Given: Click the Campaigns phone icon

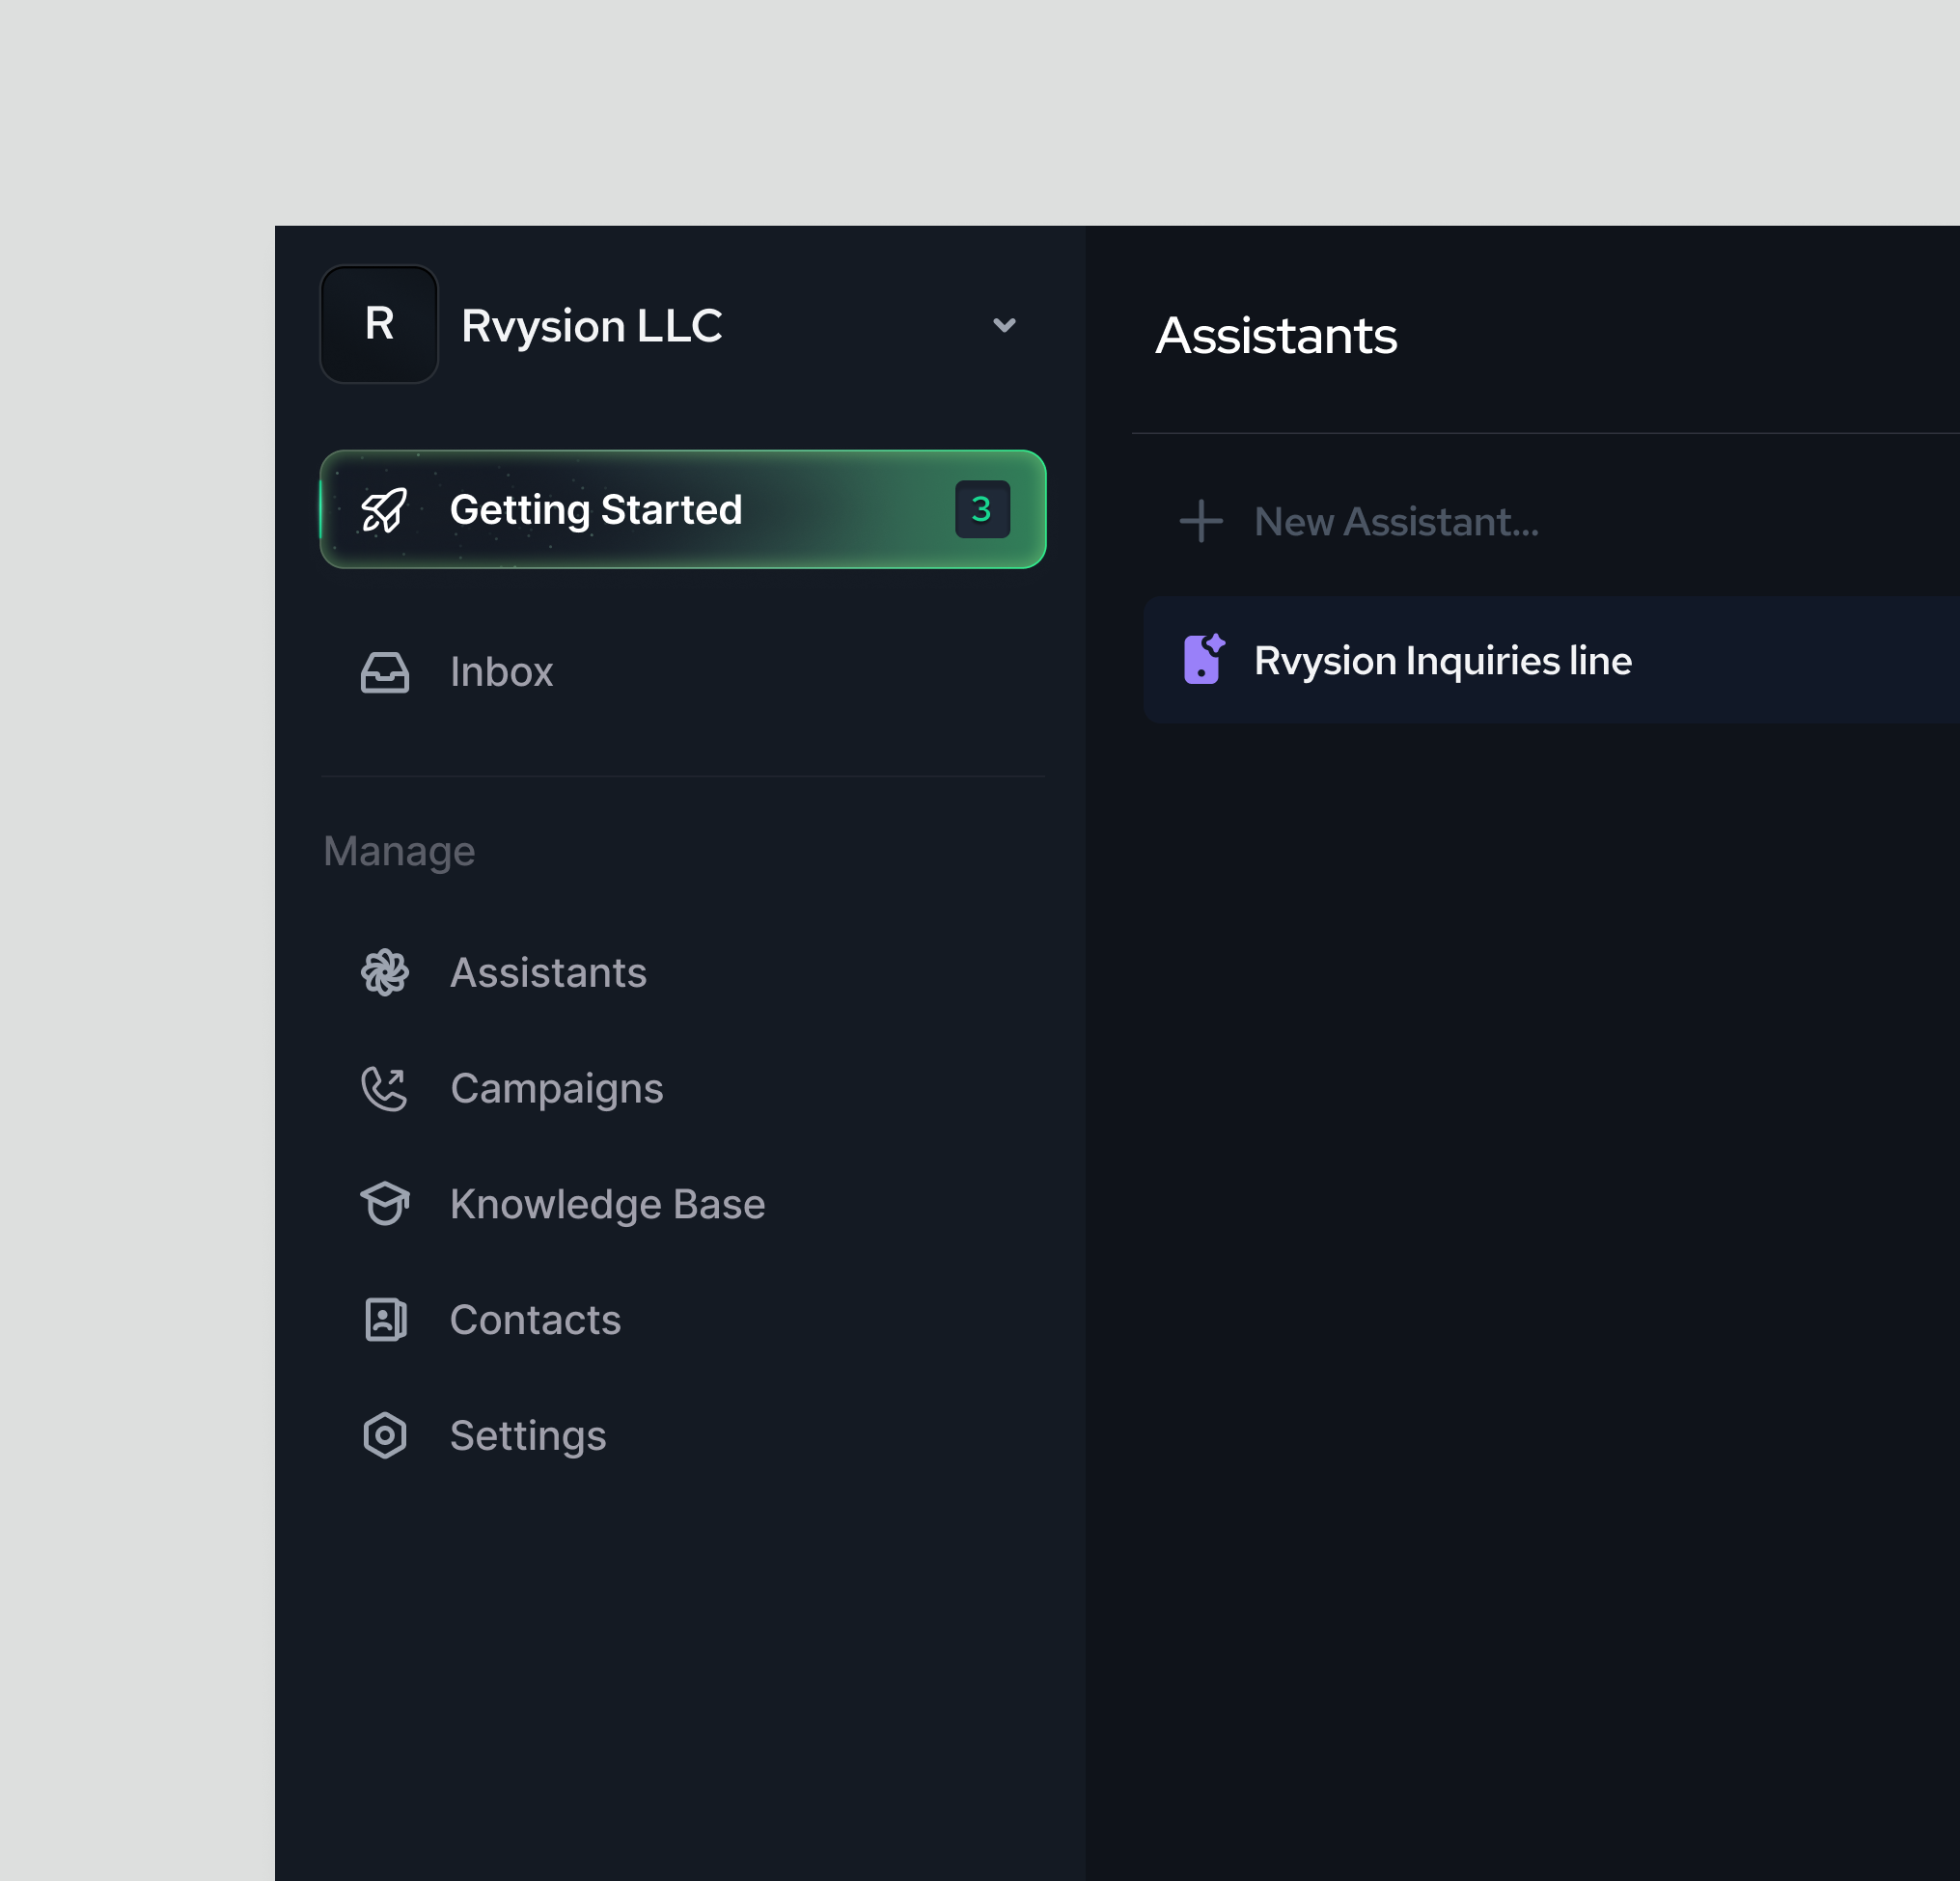Looking at the screenshot, I should pyautogui.click(x=385, y=1087).
